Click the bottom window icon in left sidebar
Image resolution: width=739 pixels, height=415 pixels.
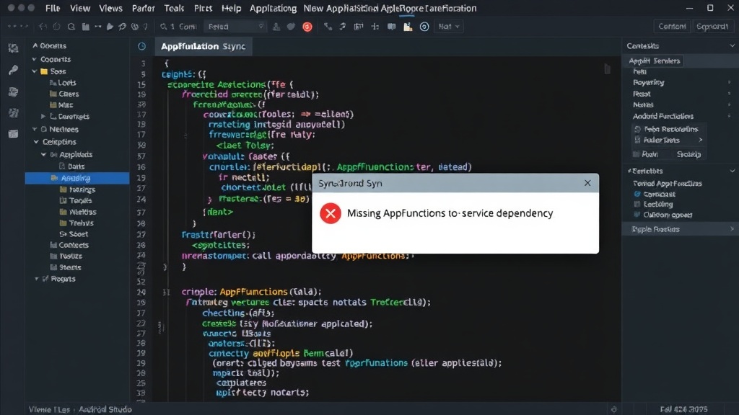(x=13, y=134)
